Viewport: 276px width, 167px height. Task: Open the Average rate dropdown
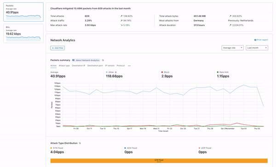click(x=232, y=48)
